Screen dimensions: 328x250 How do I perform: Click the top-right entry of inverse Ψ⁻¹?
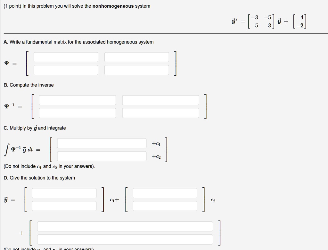coord(161,100)
